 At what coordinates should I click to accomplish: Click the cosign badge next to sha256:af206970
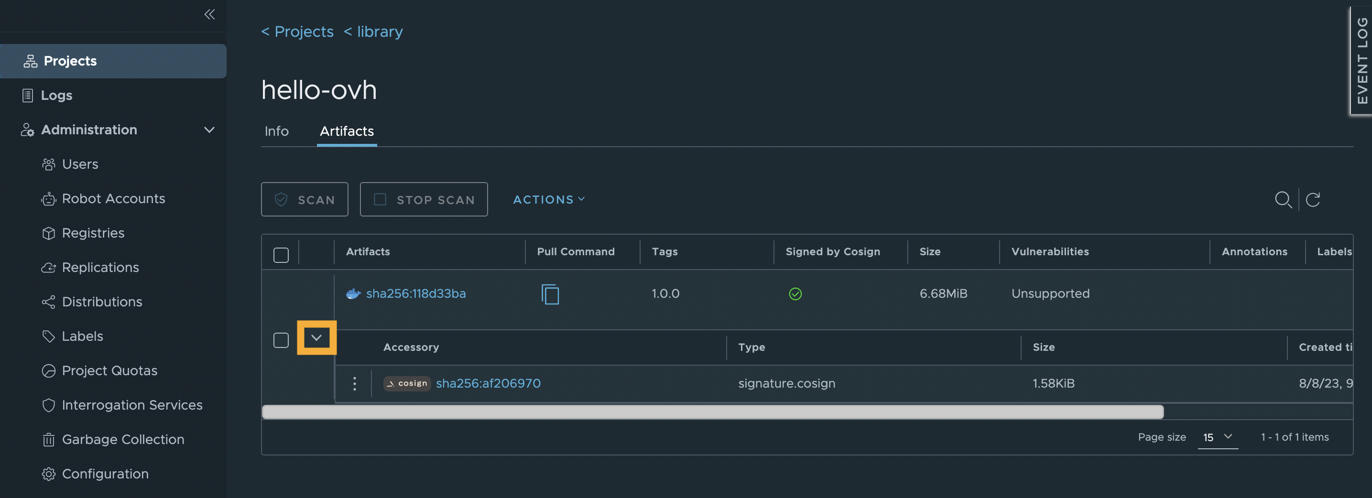click(406, 383)
